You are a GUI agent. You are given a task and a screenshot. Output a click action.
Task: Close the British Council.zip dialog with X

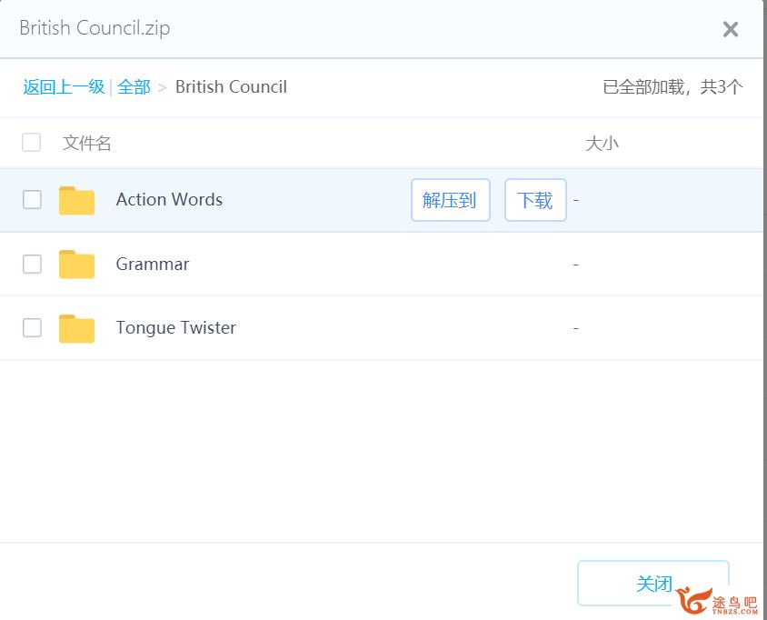tap(731, 29)
